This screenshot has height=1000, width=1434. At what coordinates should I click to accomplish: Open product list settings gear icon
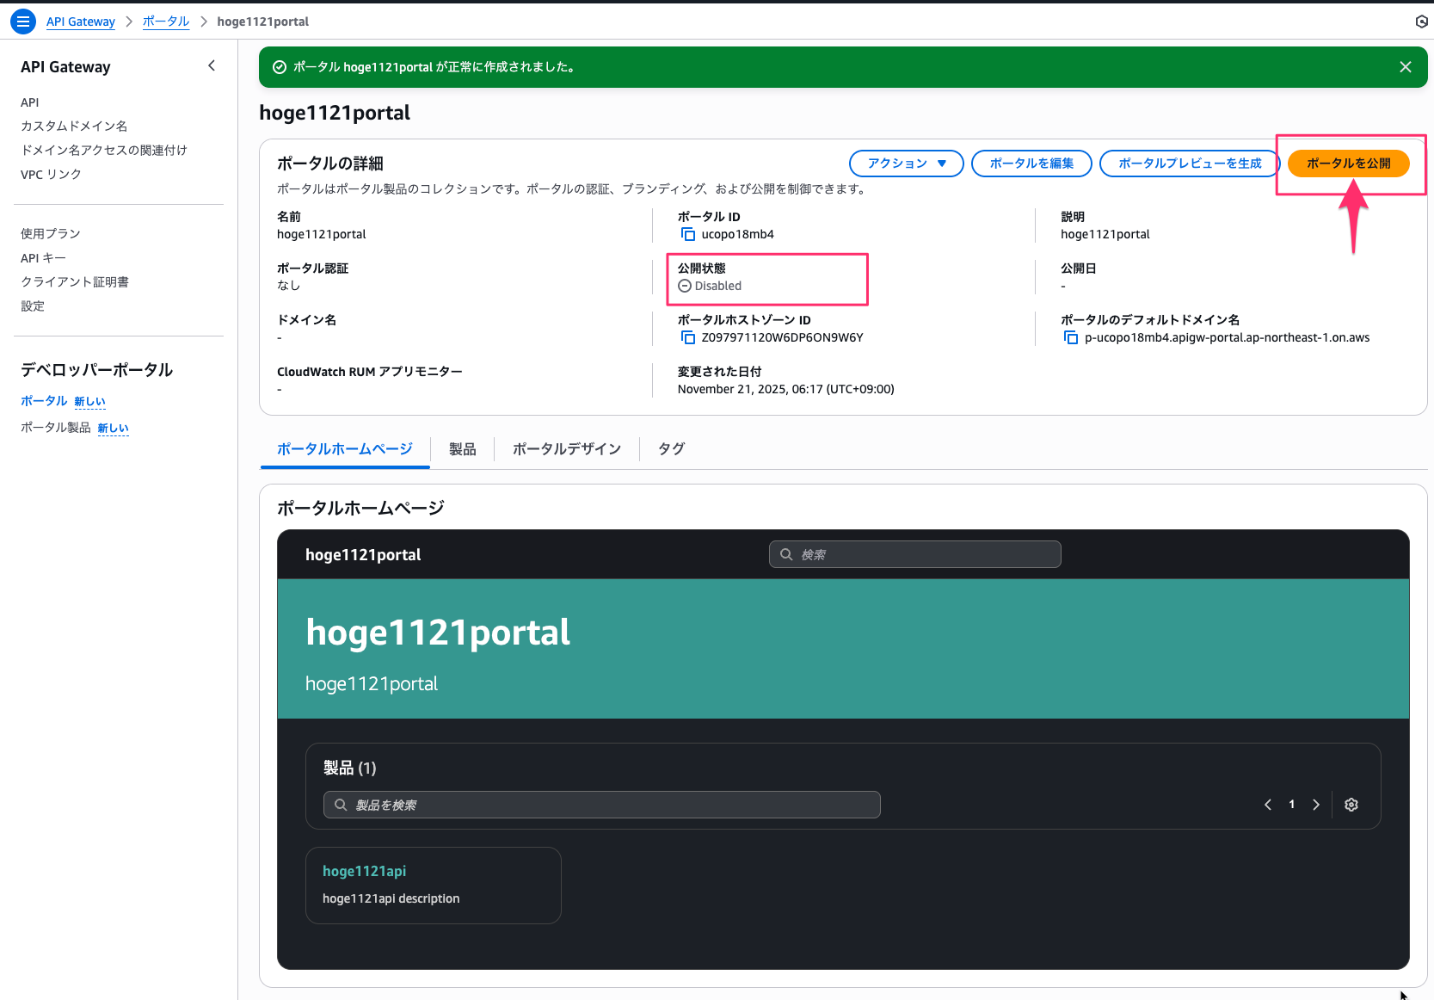pos(1351,805)
